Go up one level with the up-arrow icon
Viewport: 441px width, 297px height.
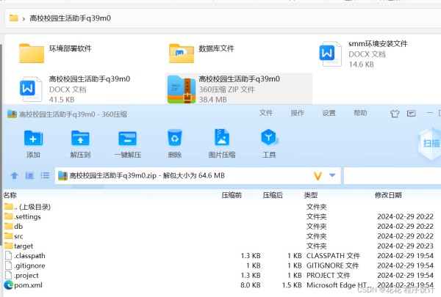[14, 175]
